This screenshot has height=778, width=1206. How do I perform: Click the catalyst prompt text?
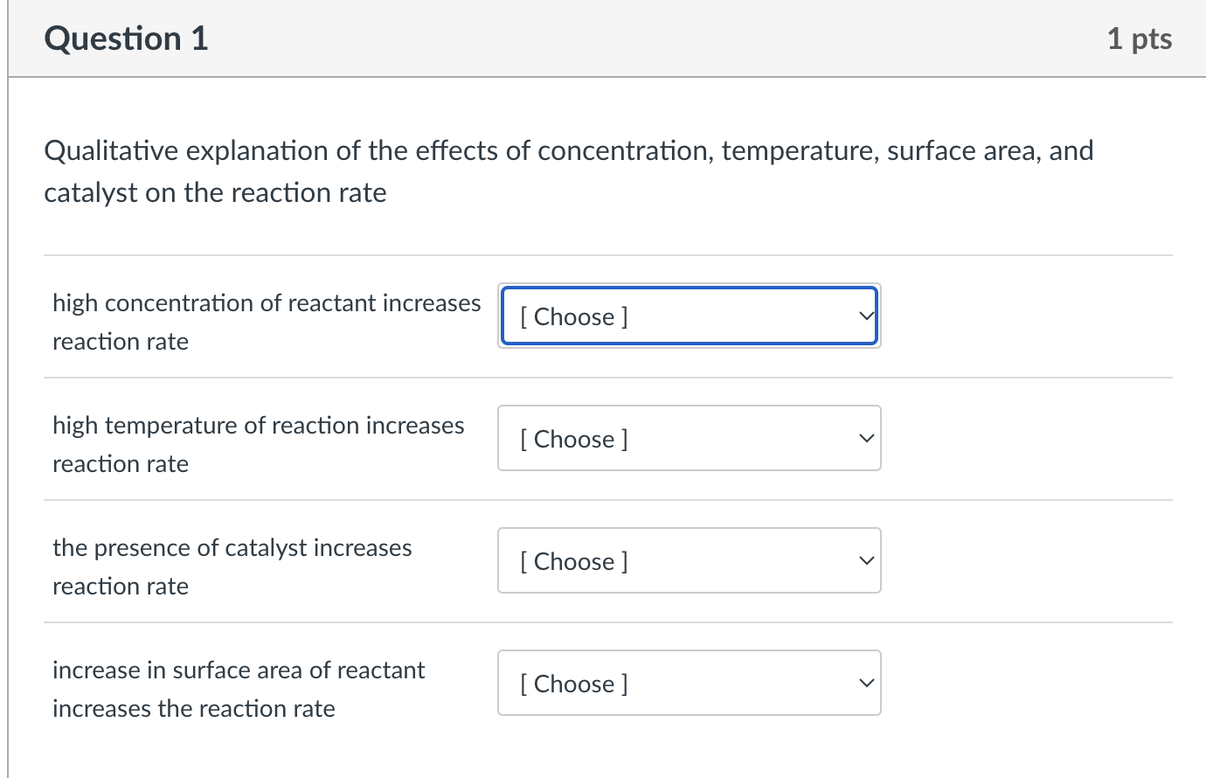click(x=232, y=566)
